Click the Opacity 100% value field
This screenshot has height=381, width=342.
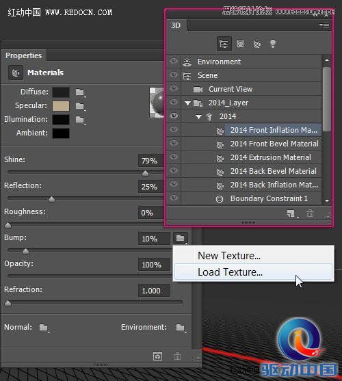[x=154, y=264]
